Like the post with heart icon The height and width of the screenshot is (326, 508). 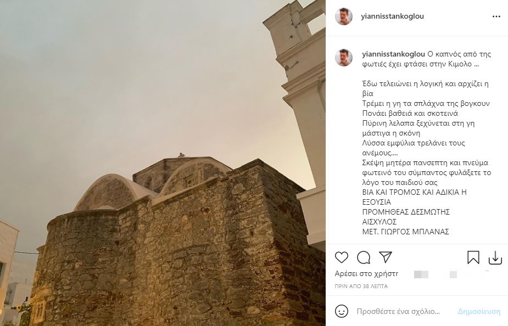pyautogui.click(x=341, y=258)
